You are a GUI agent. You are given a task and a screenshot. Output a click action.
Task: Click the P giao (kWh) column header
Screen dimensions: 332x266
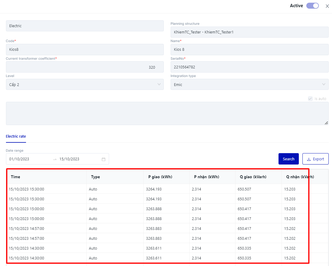tap(160, 177)
